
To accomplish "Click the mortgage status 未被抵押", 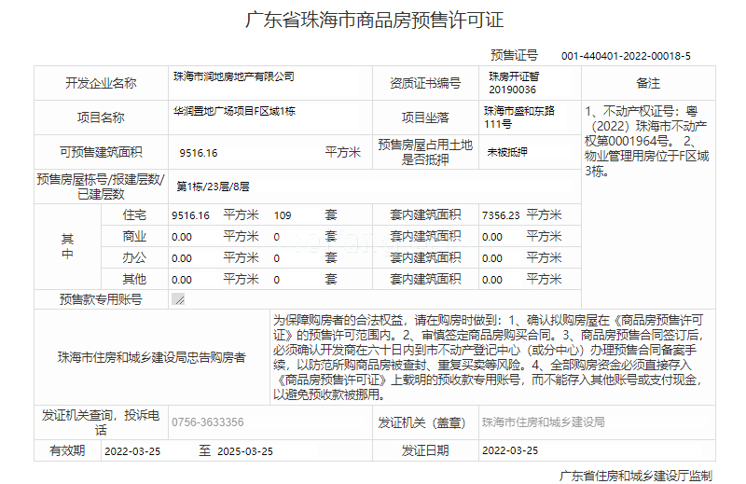I will [507, 152].
